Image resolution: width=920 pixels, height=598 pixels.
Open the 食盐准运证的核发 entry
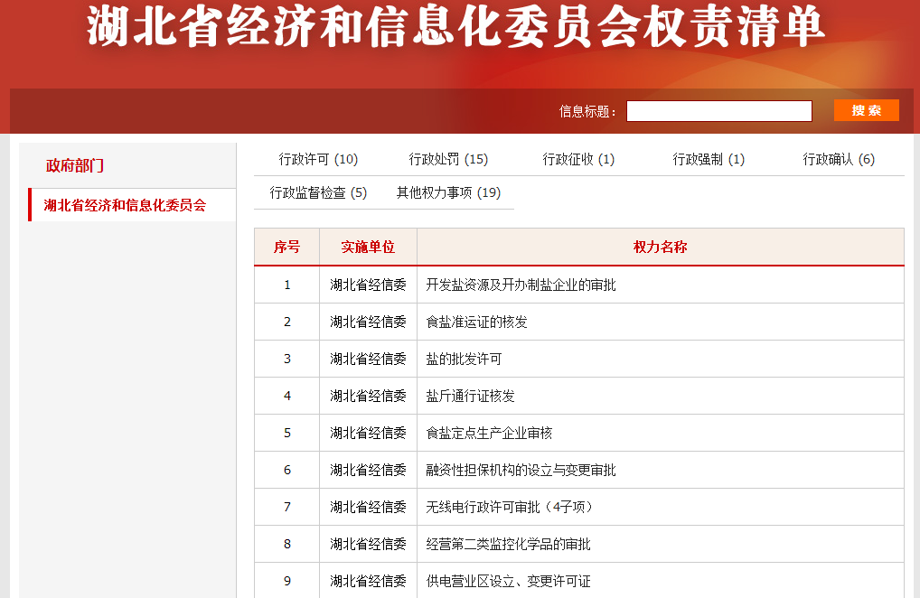click(x=476, y=322)
